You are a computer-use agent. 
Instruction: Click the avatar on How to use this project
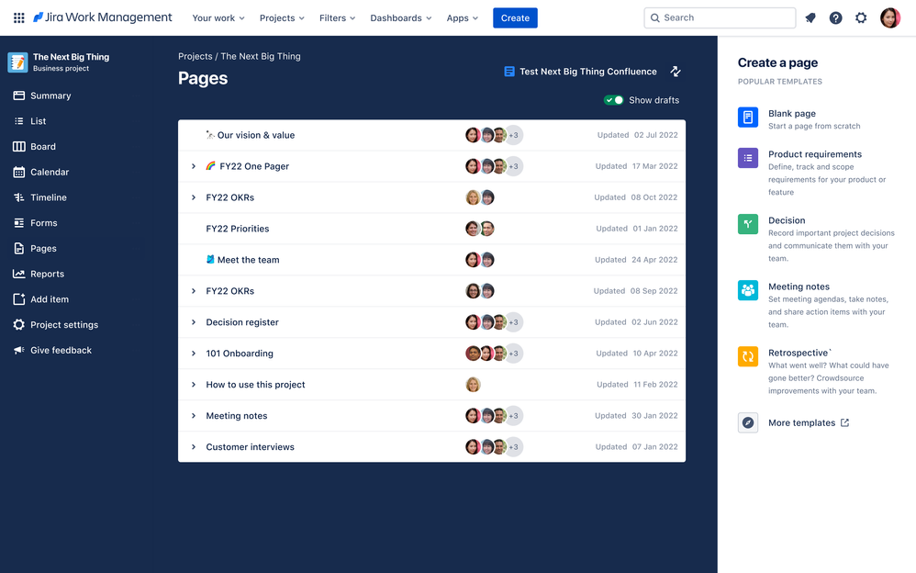tap(474, 384)
